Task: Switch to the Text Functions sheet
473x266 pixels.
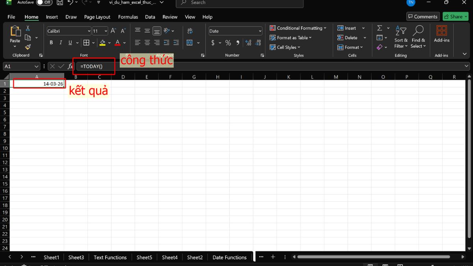Action: point(110,257)
